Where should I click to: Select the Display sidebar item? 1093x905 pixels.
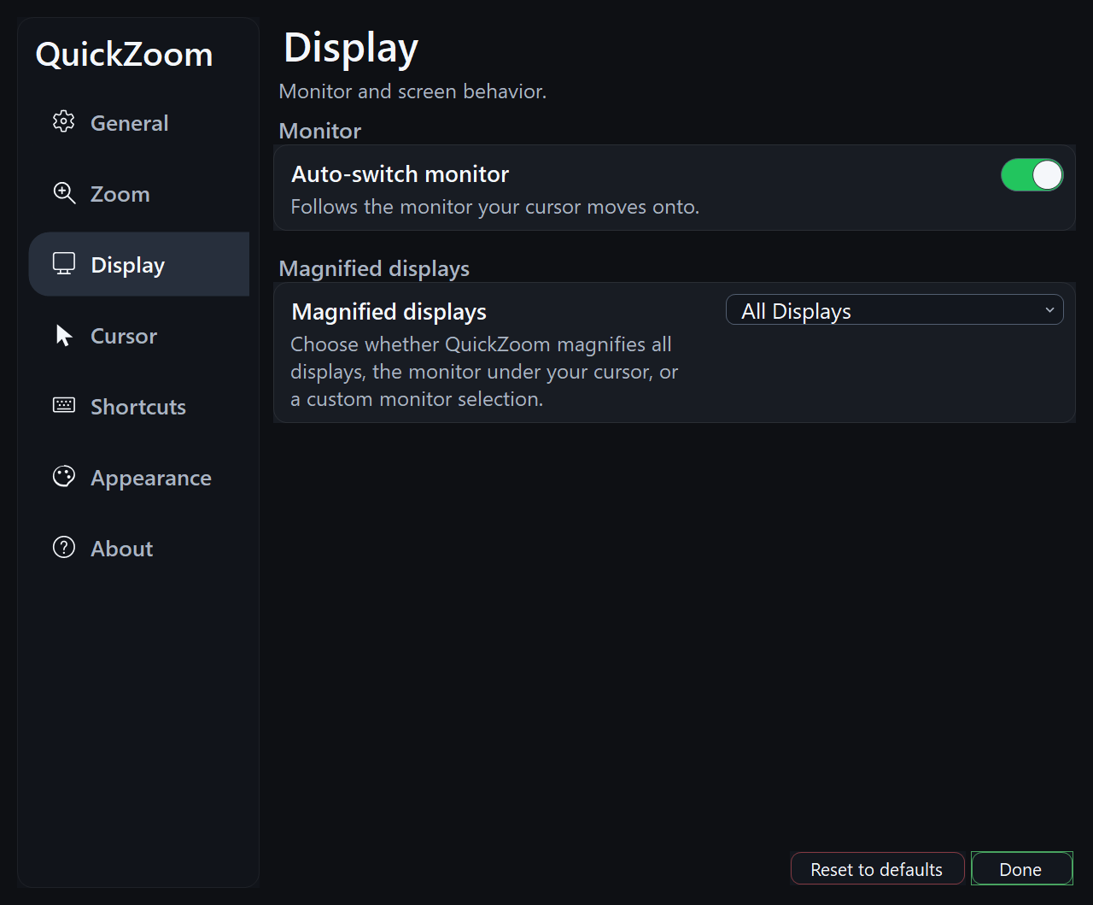point(139,264)
